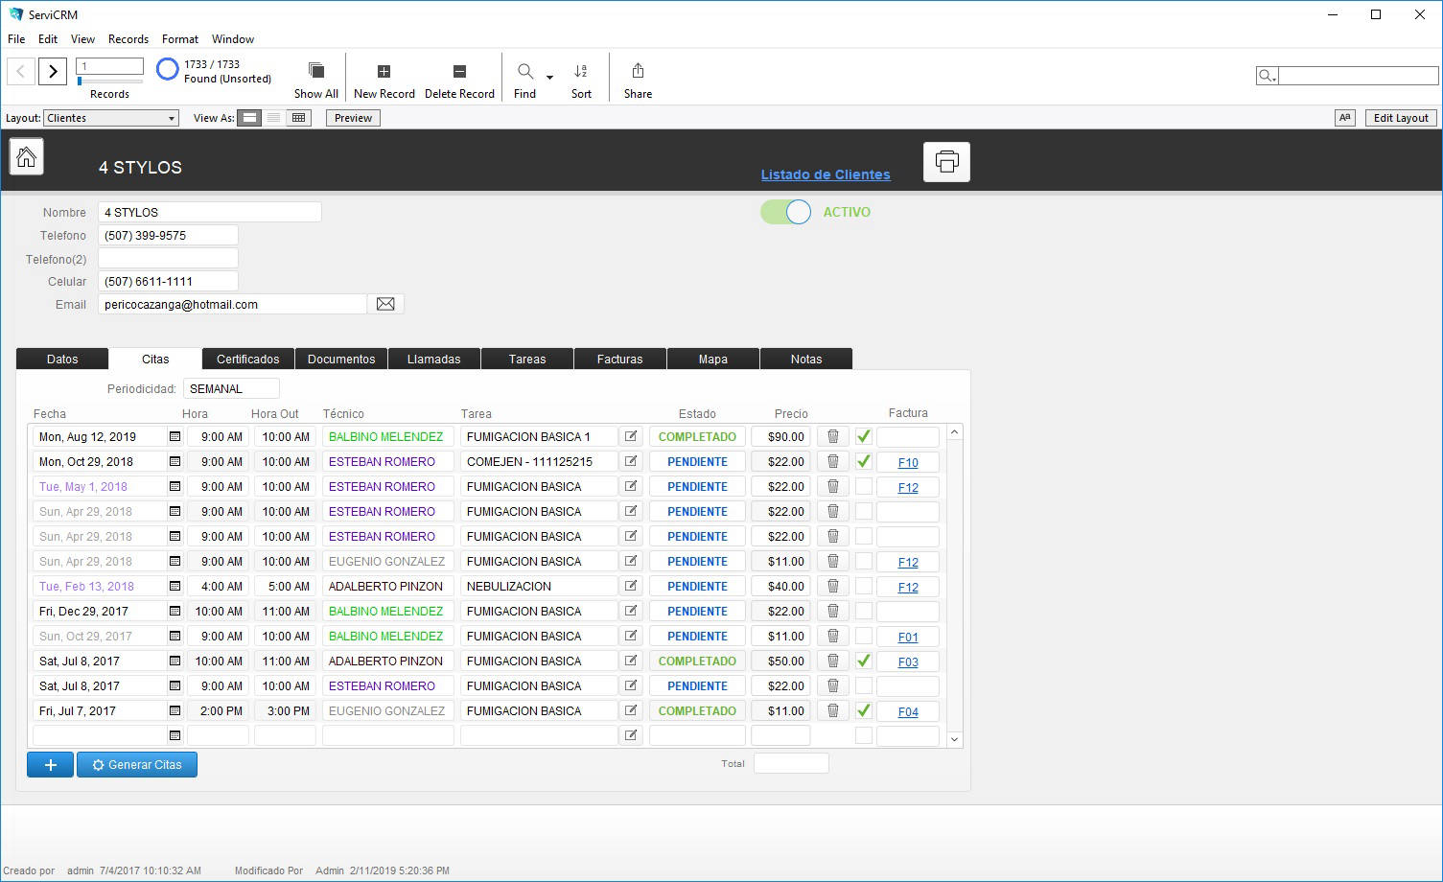Open the quick search options dropdown
The width and height of the screenshot is (1443, 882).
pyautogui.click(x=1268, y=76)
